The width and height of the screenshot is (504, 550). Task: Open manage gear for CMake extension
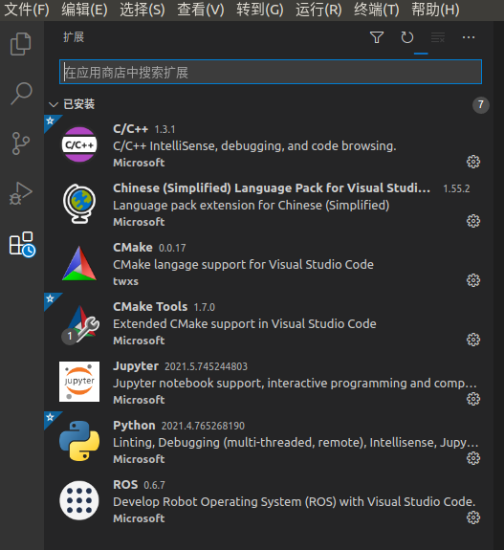(x=473, y=280)
